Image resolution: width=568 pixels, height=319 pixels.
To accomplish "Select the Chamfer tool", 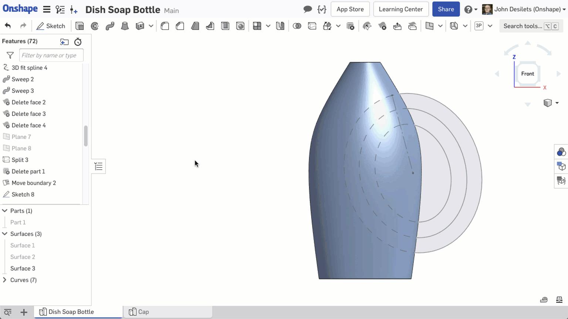I will [x=180, y=26].
